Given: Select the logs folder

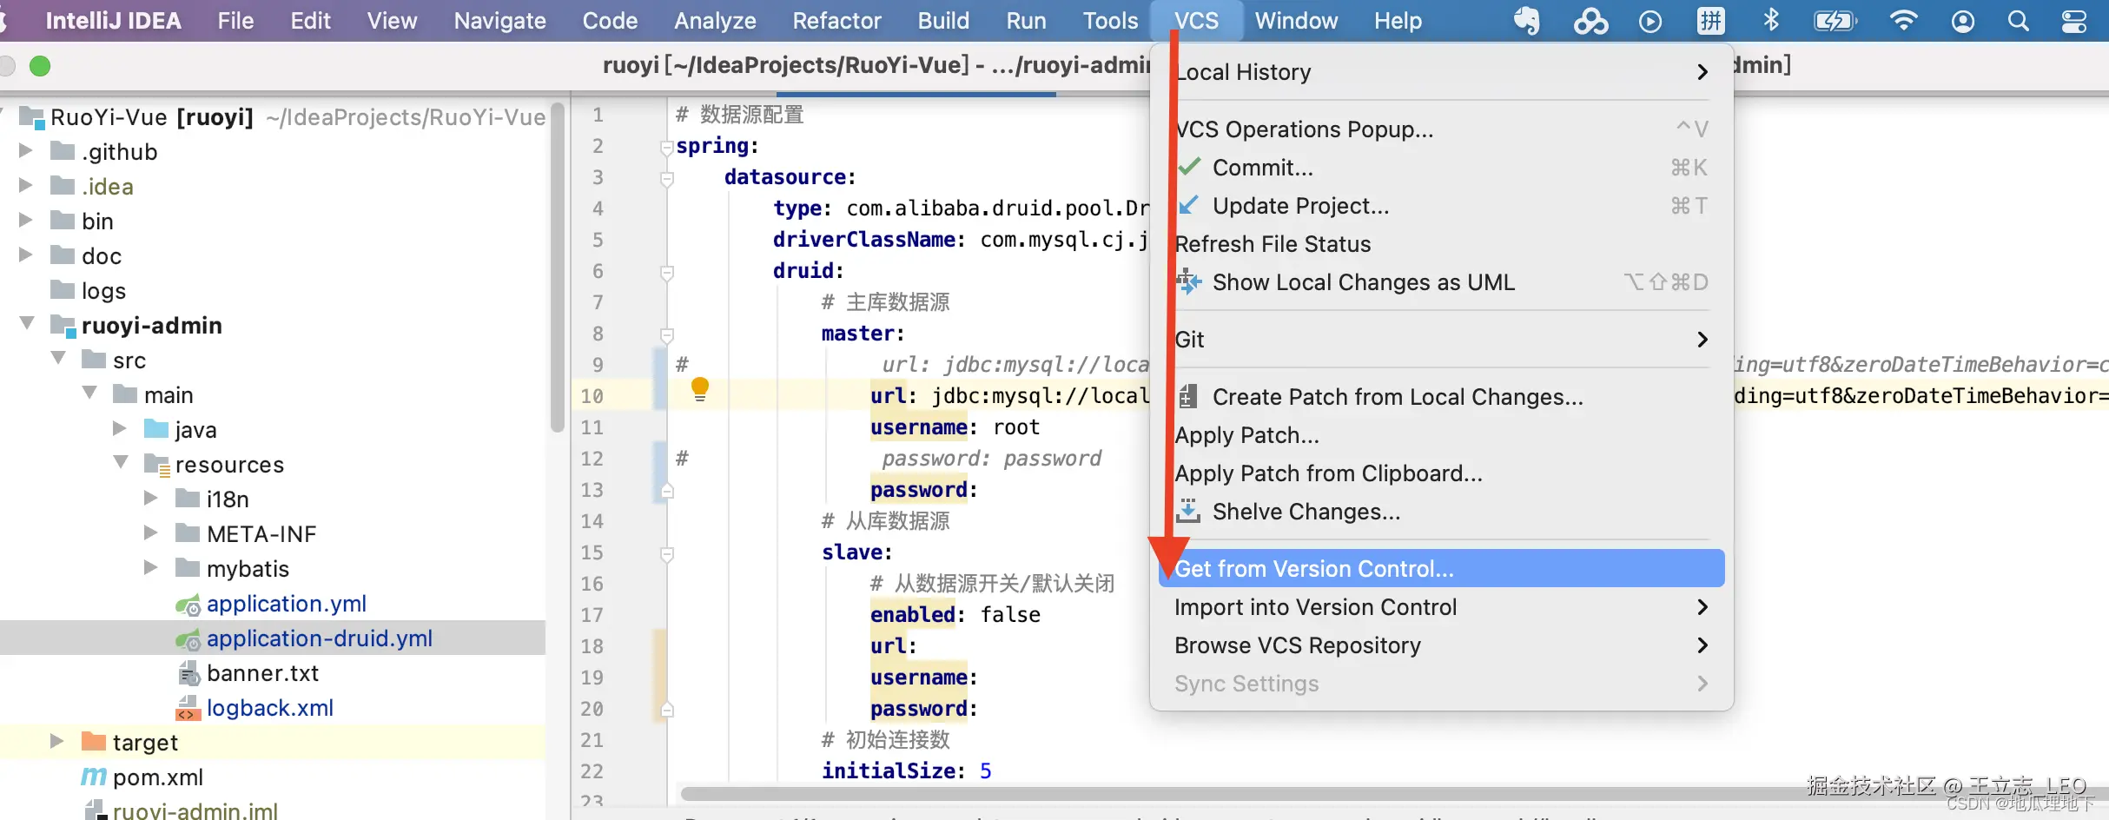Looking at the screenshot, I should (x=103, y=291).
